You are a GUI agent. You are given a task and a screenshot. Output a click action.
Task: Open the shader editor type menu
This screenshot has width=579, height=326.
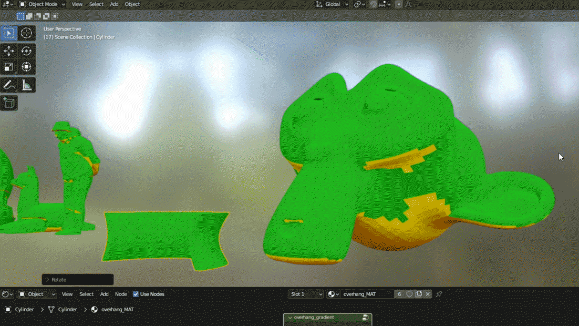click(7, 294)
